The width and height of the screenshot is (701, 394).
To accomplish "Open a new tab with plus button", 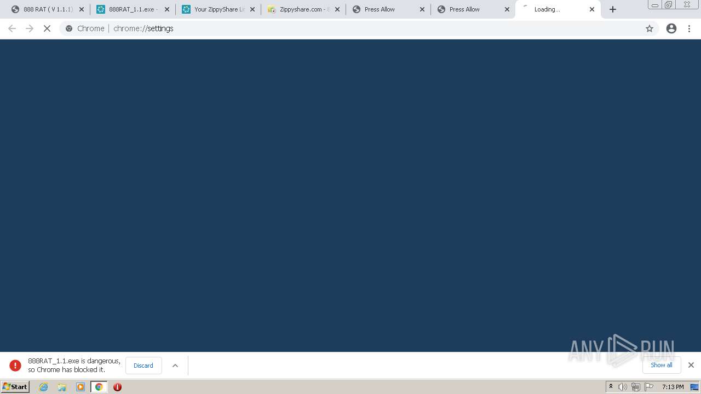I will [613, 9].
